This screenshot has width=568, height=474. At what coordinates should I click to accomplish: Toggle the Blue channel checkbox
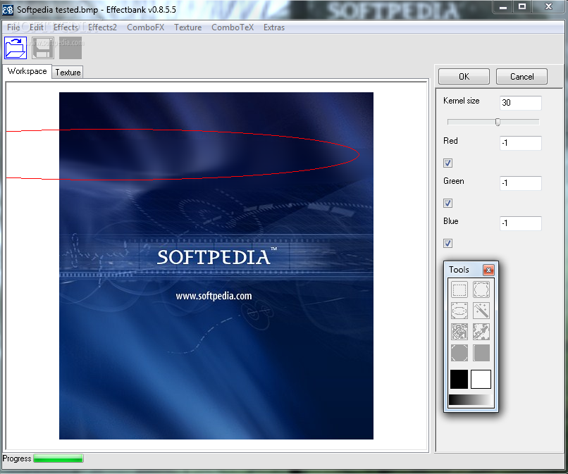pyautogui.click(x=447, y=243)
